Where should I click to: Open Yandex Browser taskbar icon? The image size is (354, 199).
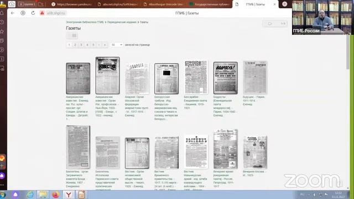click(69, 195)
